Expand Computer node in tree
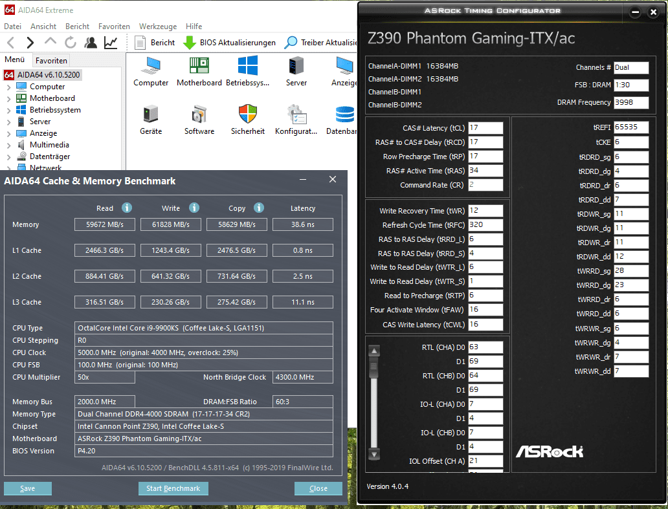668x509 pixels. [9, 87]
